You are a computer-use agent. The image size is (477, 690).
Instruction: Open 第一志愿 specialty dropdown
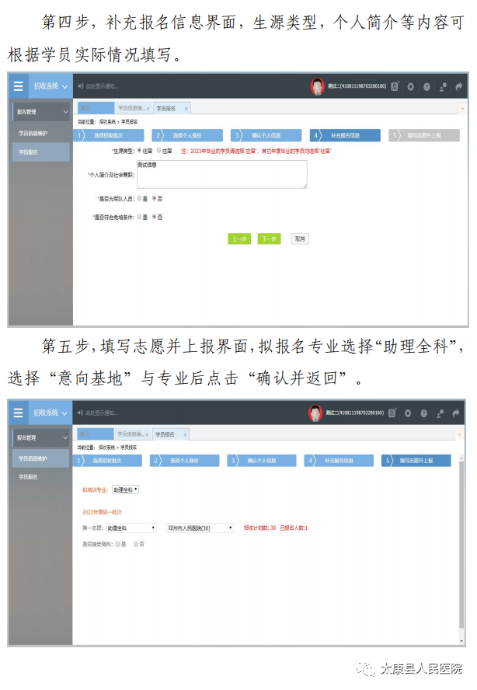tap(131, 528)
